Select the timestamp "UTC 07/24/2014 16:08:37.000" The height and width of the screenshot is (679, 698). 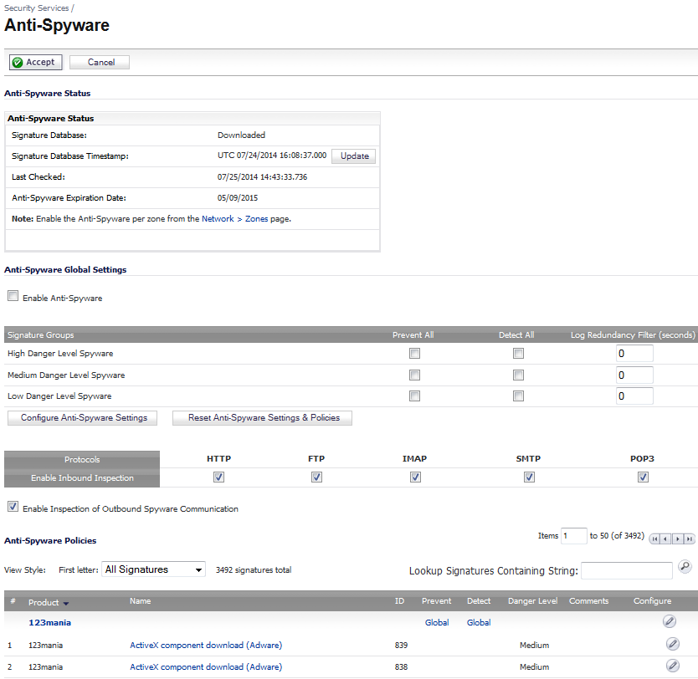pos(271,156)
